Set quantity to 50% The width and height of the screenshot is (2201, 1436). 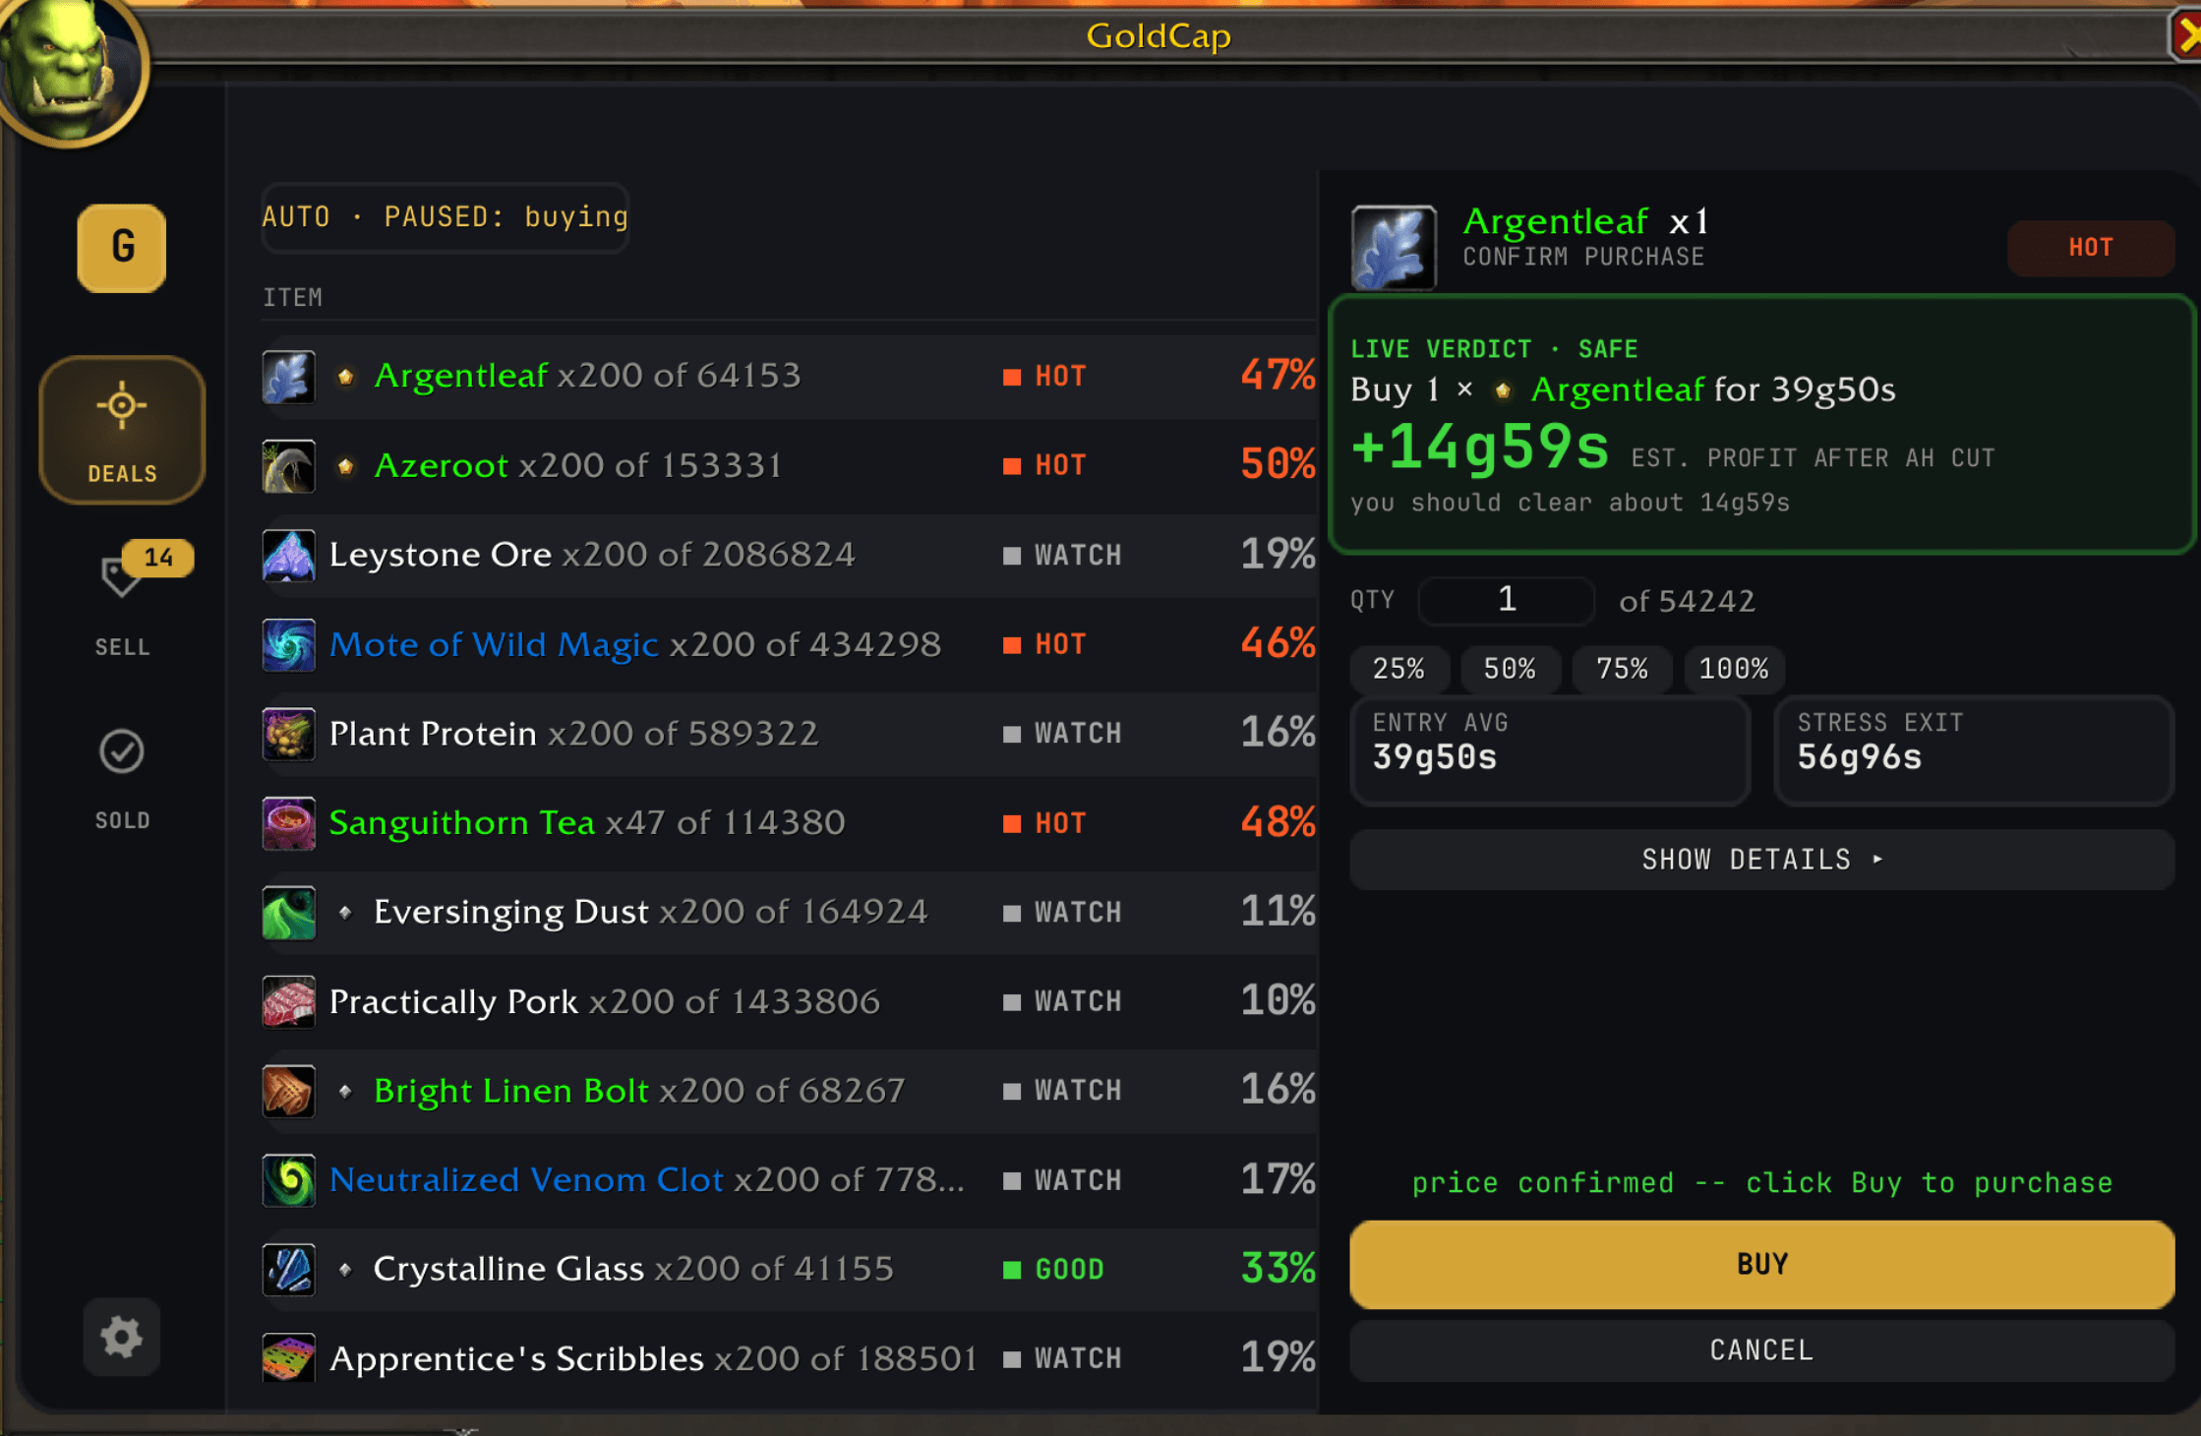pyautogui.click(x=1510, y=669)
